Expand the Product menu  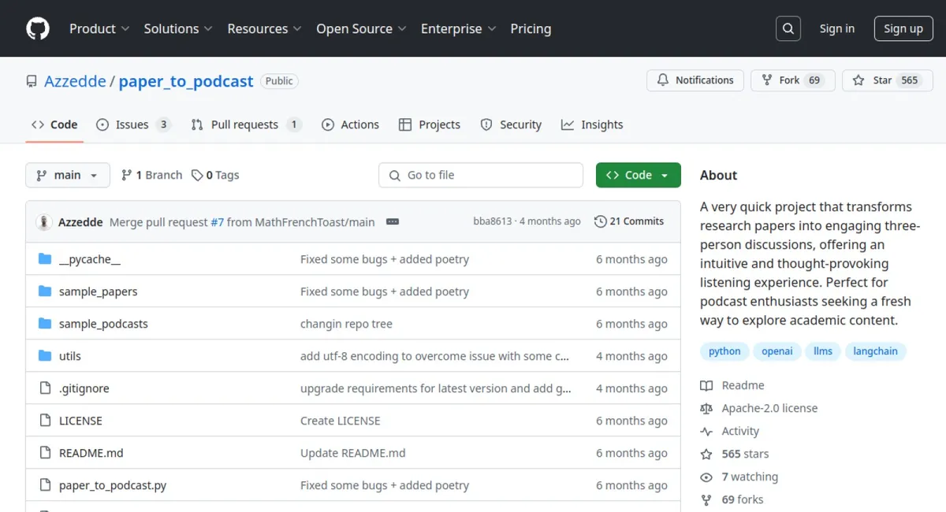coord(99,28)
